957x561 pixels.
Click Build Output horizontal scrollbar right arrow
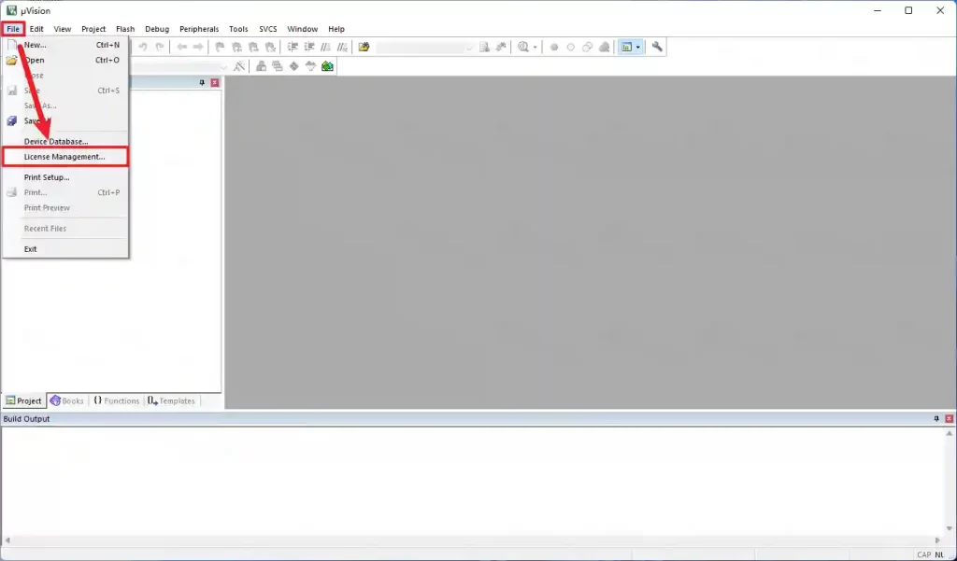coord(938,540)
